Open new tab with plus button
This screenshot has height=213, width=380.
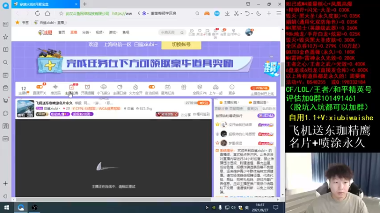[x=85, y=4]
